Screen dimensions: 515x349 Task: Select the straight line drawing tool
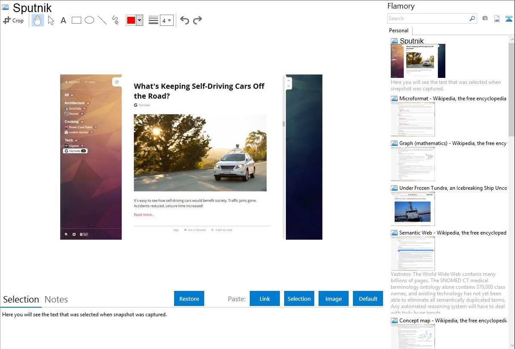(x=102, y=20)
